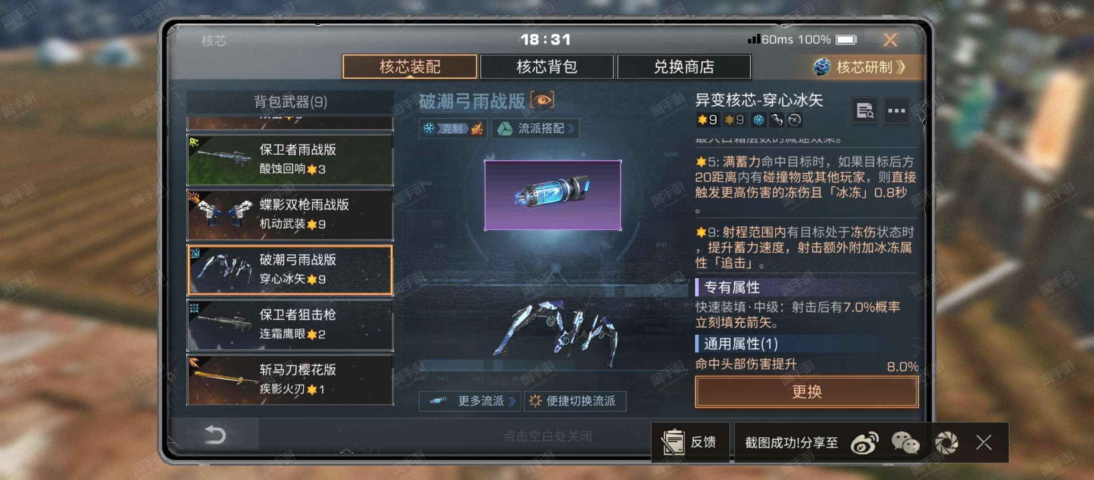The image size is (1094, 480).
Task: Share screenshot to WeChat
Action: click(x=905, y=443)
